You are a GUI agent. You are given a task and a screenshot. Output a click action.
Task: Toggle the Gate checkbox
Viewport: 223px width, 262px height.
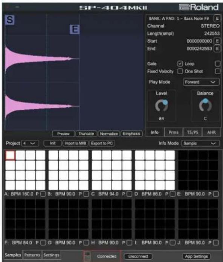tap(180, 63)
